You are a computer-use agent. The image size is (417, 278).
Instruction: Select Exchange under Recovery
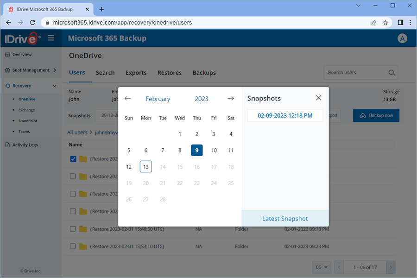tap(26, 110)
